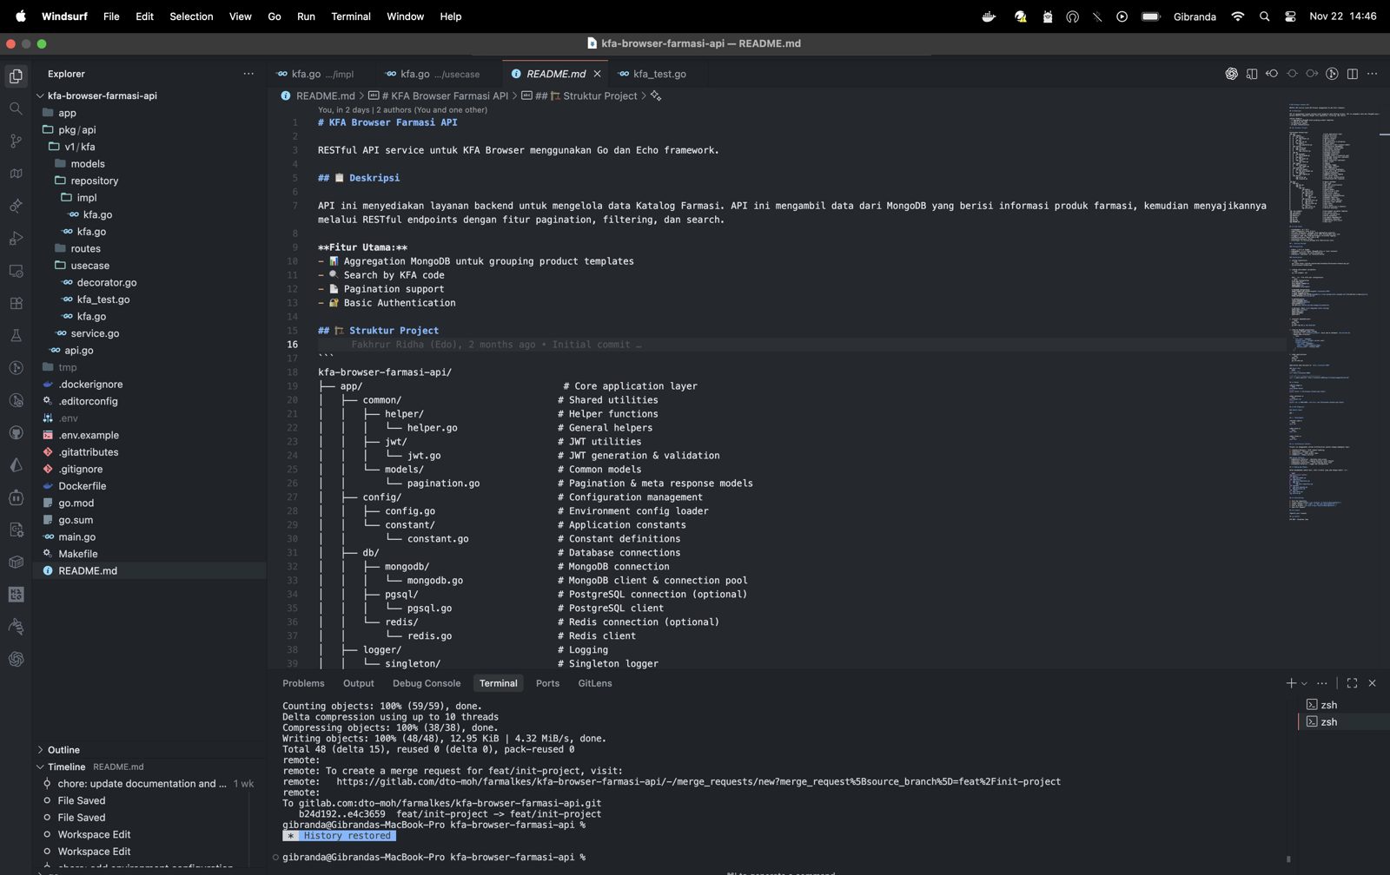Image resolution: width=1390 pixels, height=875 pixels.
Task: Open the Go menu
Action: point(275,16)
